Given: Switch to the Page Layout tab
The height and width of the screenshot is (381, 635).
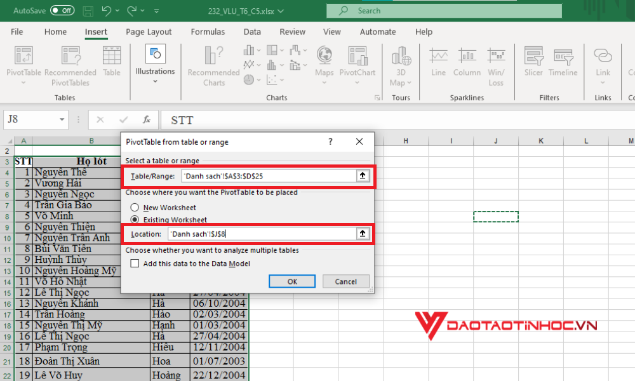Looking at the screenshot, I should (x=149, y=32).
